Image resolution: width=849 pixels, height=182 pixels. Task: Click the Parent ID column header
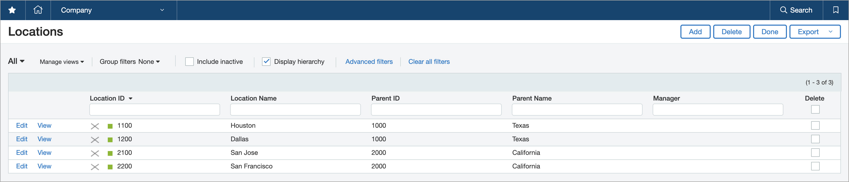[385, 98]
